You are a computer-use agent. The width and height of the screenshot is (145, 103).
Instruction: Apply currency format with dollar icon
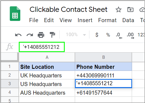pyautogui.click(x=97, y=35)
